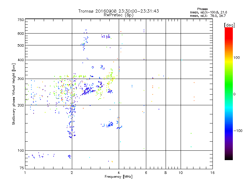
Task: Click y-axis tick label '750'
Action: [x=21, y=20]
